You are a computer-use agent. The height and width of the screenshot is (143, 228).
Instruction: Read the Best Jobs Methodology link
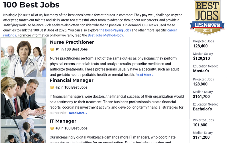tap(105, 35)
